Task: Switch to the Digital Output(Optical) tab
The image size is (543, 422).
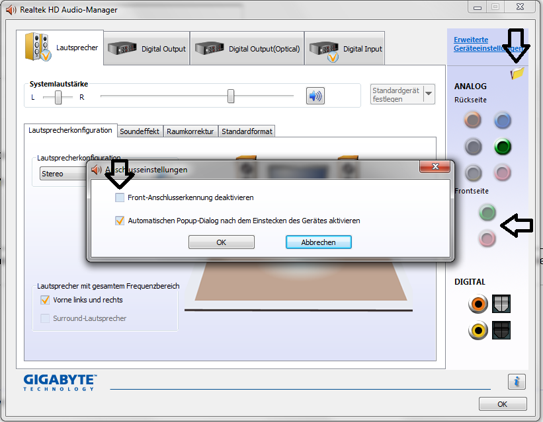Action: 247,48
